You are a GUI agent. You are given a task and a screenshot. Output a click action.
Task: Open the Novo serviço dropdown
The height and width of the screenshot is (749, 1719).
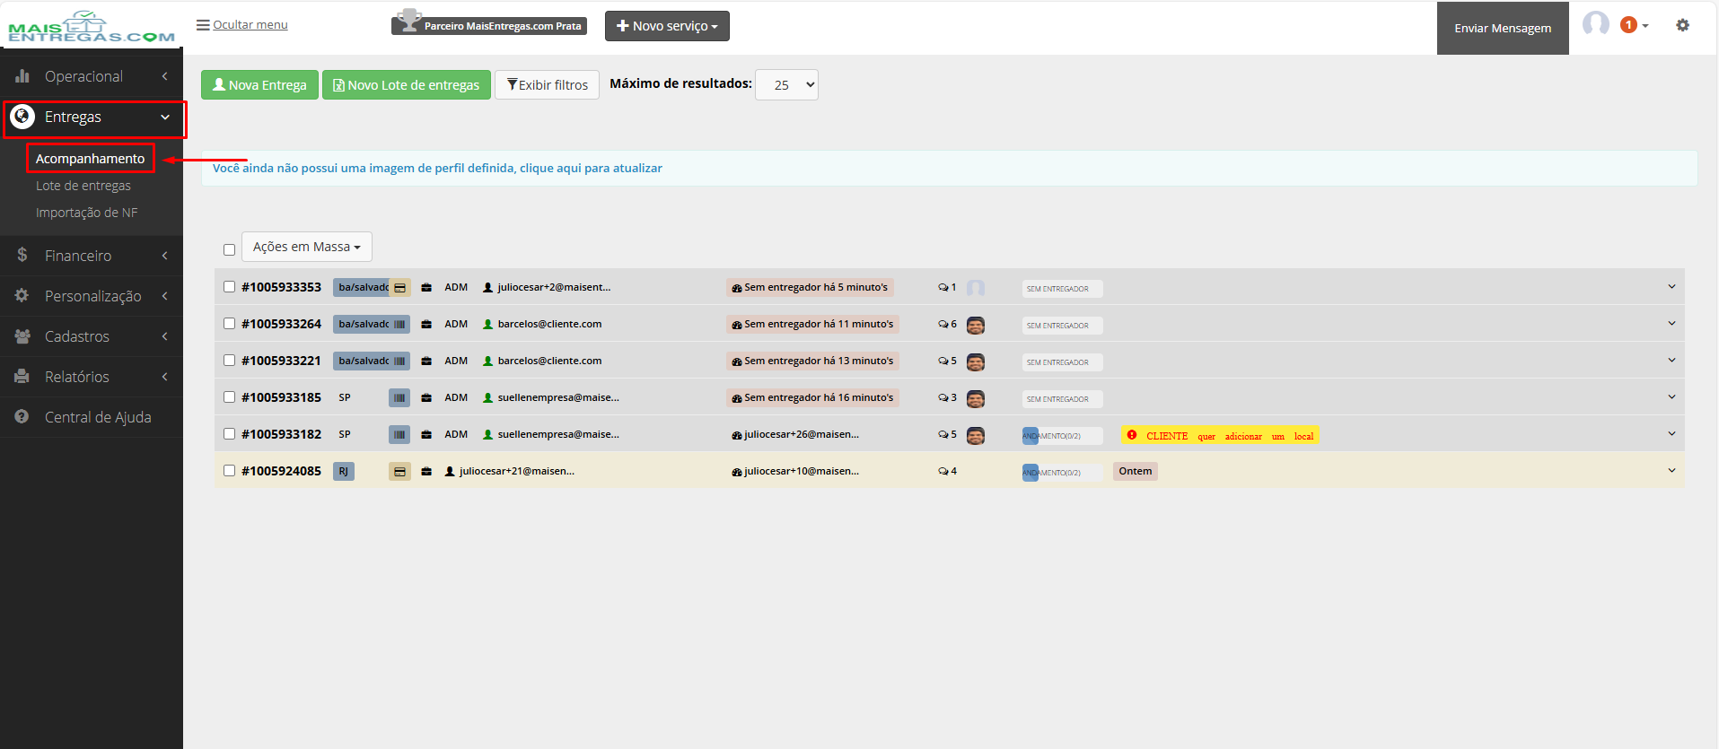[667, 26]
